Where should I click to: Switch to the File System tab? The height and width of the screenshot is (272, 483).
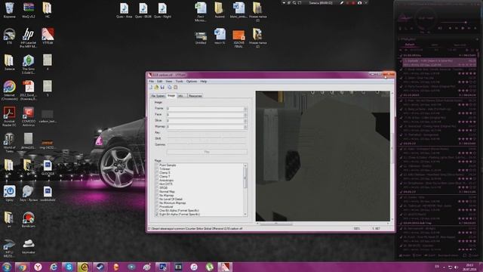[x=158, y=96]
